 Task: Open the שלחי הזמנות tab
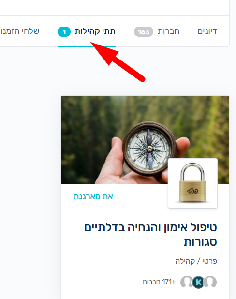19,31
